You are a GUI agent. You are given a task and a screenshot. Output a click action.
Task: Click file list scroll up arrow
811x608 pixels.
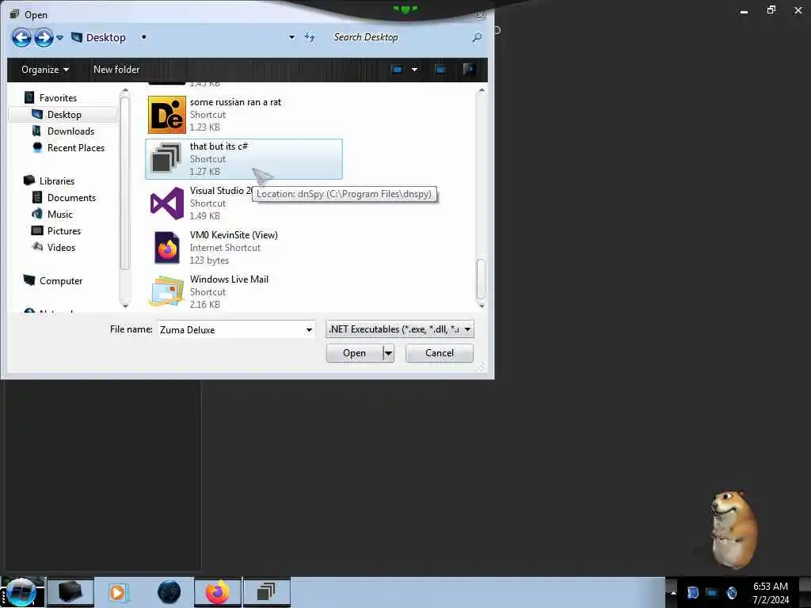click(482, 90)
